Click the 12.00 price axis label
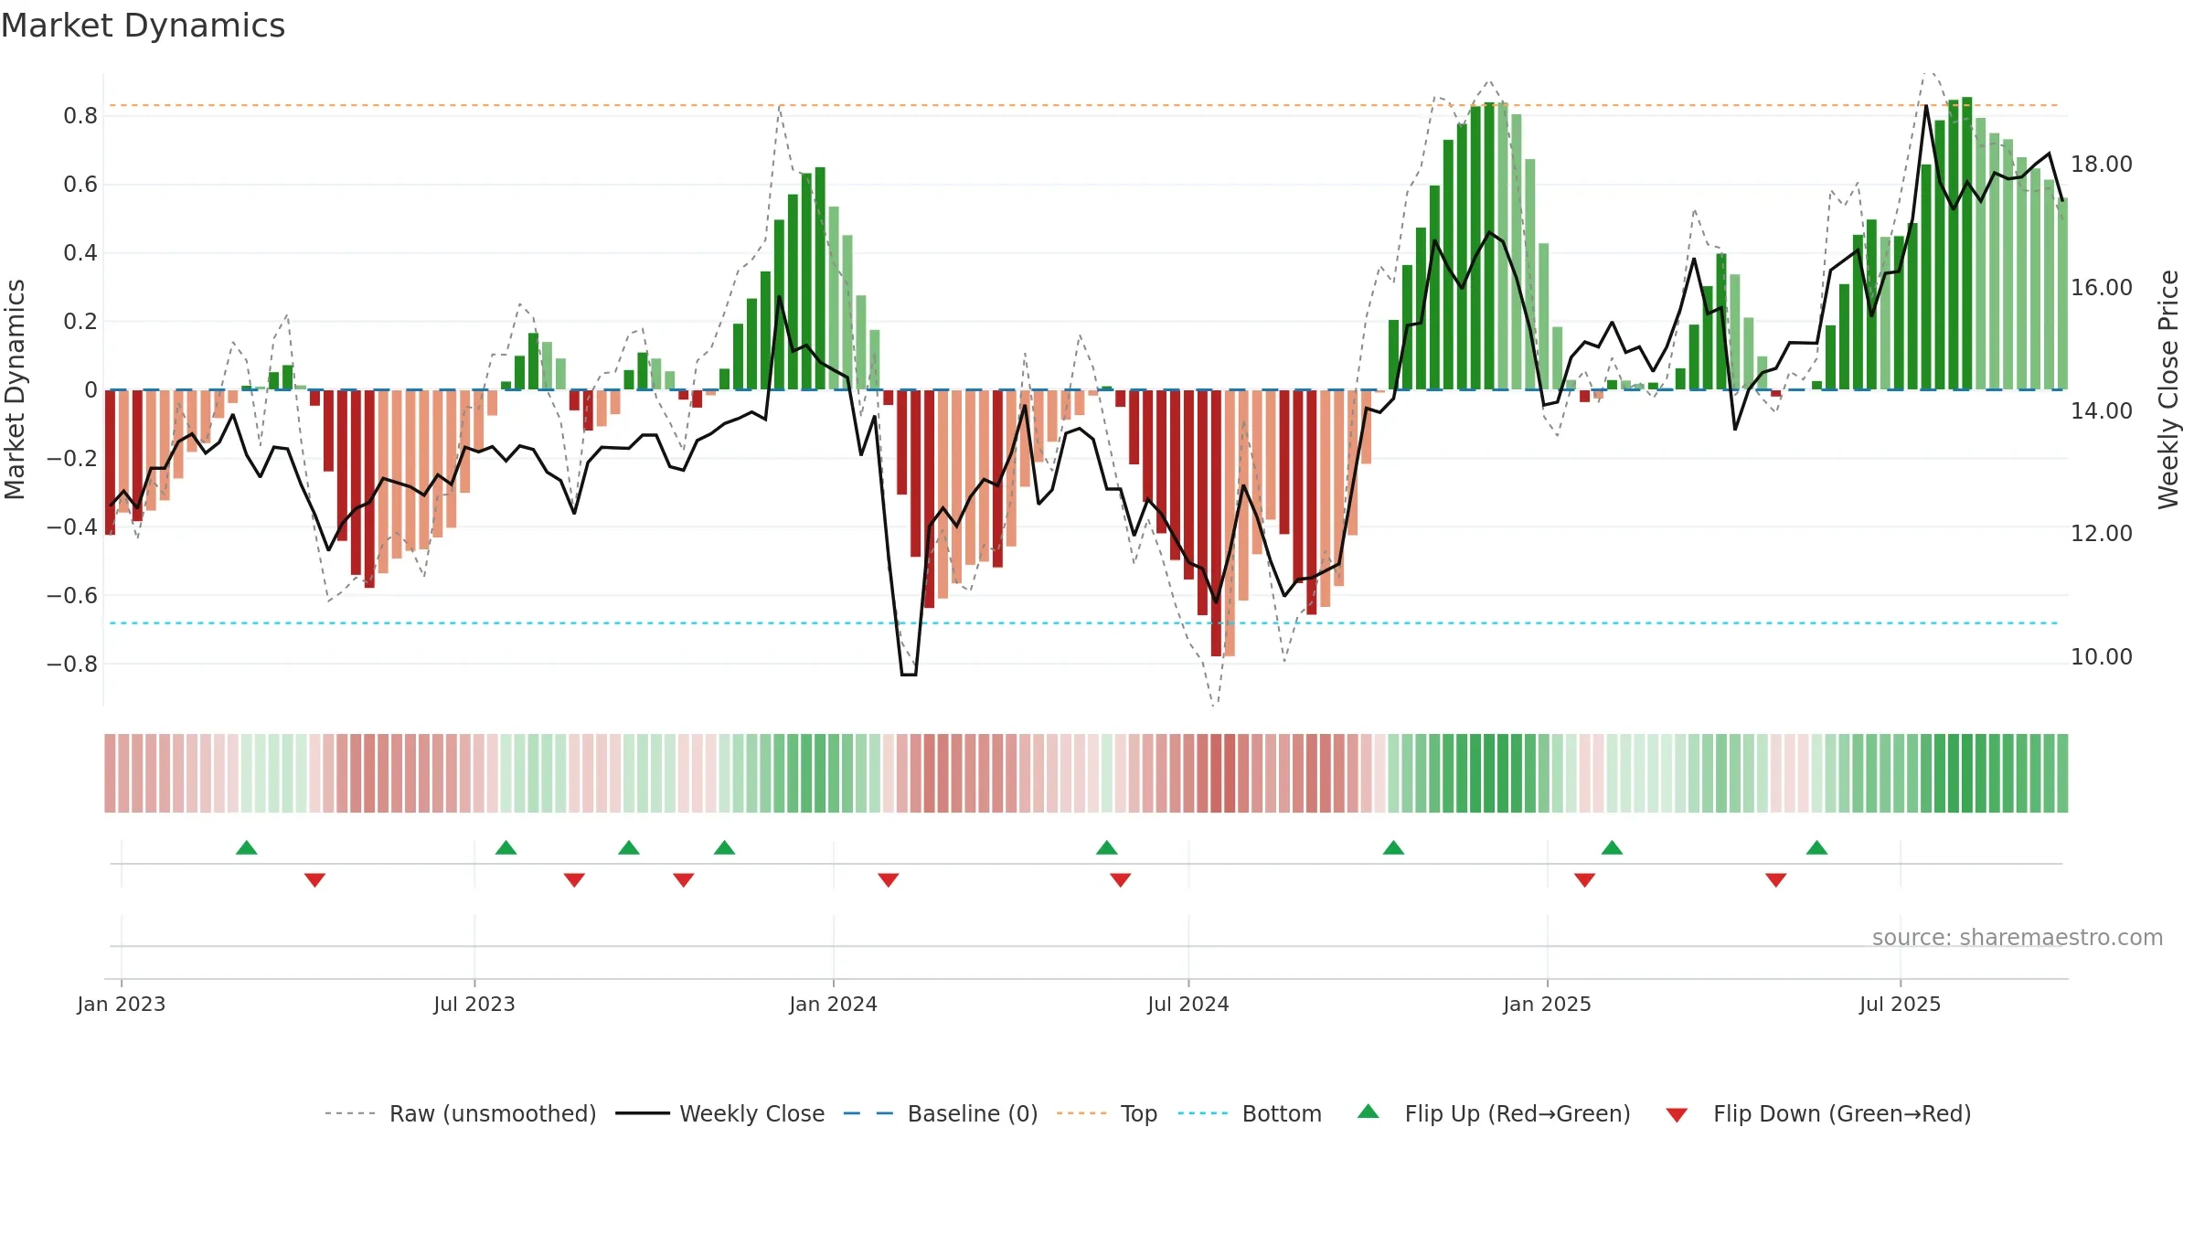 point(2102,534)
